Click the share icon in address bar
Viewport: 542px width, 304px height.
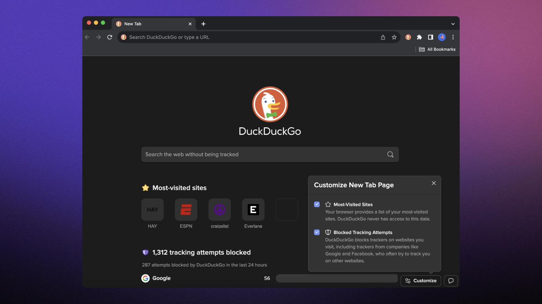[x=383, y=37]
